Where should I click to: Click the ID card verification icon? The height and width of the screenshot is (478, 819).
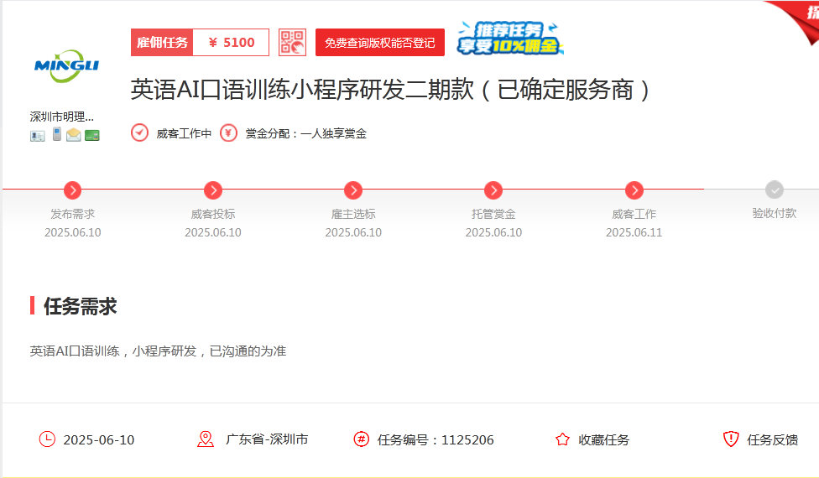(37, 136)
